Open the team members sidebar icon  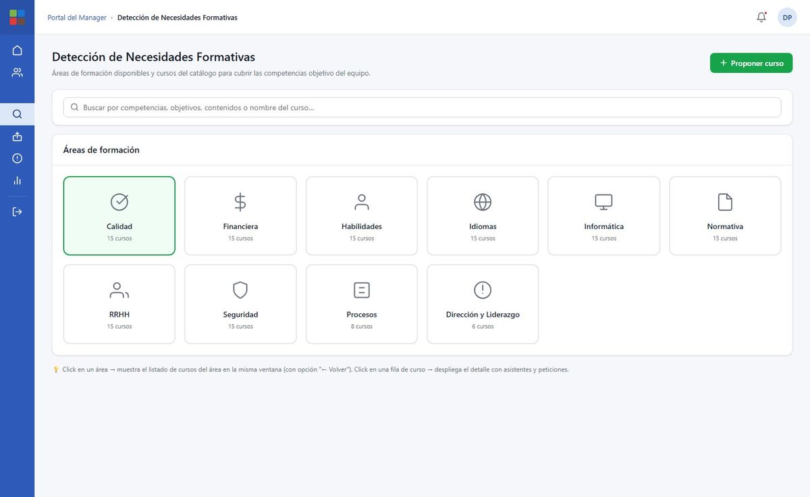[x=17, y=72]
